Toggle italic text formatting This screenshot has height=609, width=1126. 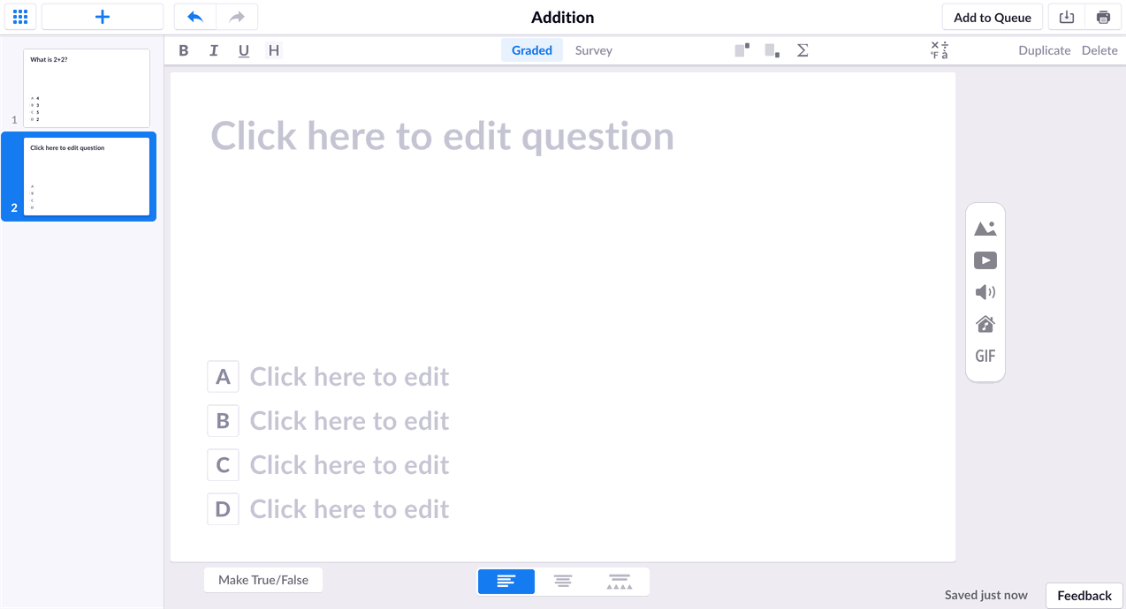[x=213, y=50]
